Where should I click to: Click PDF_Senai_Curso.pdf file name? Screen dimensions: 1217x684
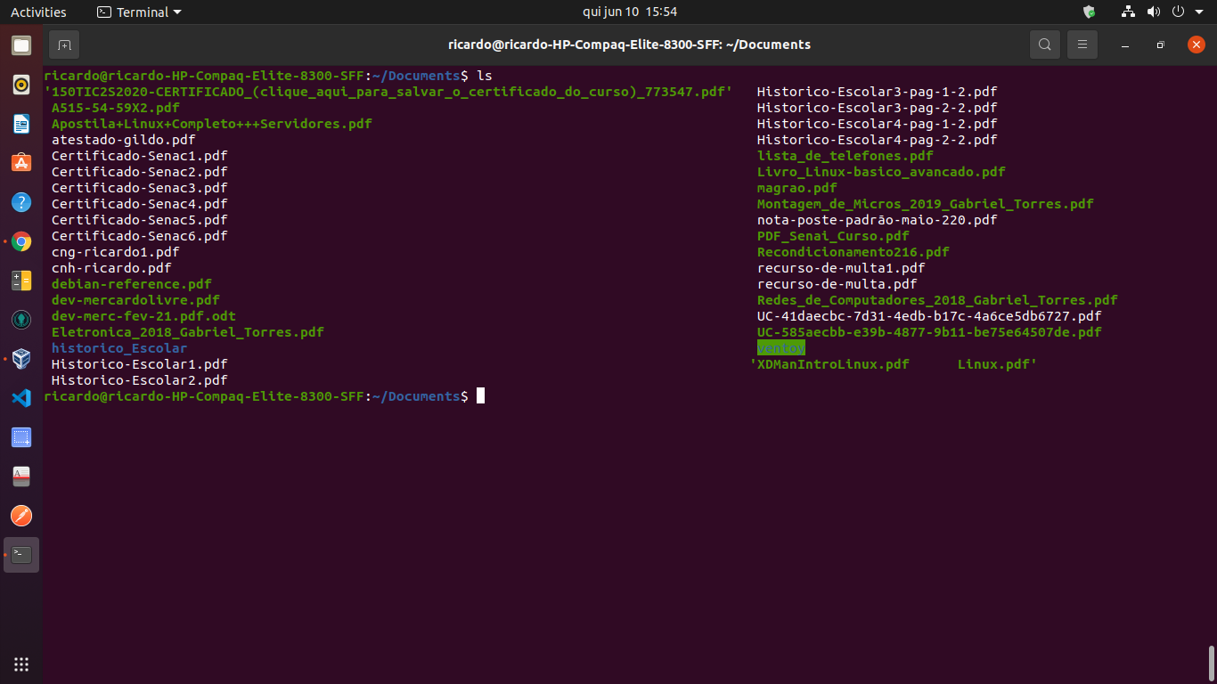(x=834, y=235)
